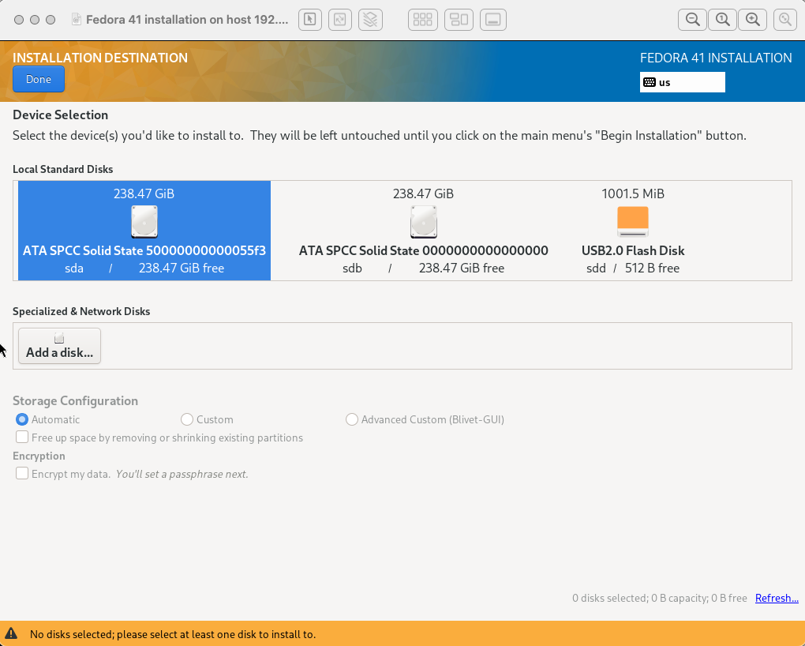This screenshot has width=805, height=646.
Task: Select the Custom storage configuration radio
Action: pyautogui.click(x=187, y=419)
